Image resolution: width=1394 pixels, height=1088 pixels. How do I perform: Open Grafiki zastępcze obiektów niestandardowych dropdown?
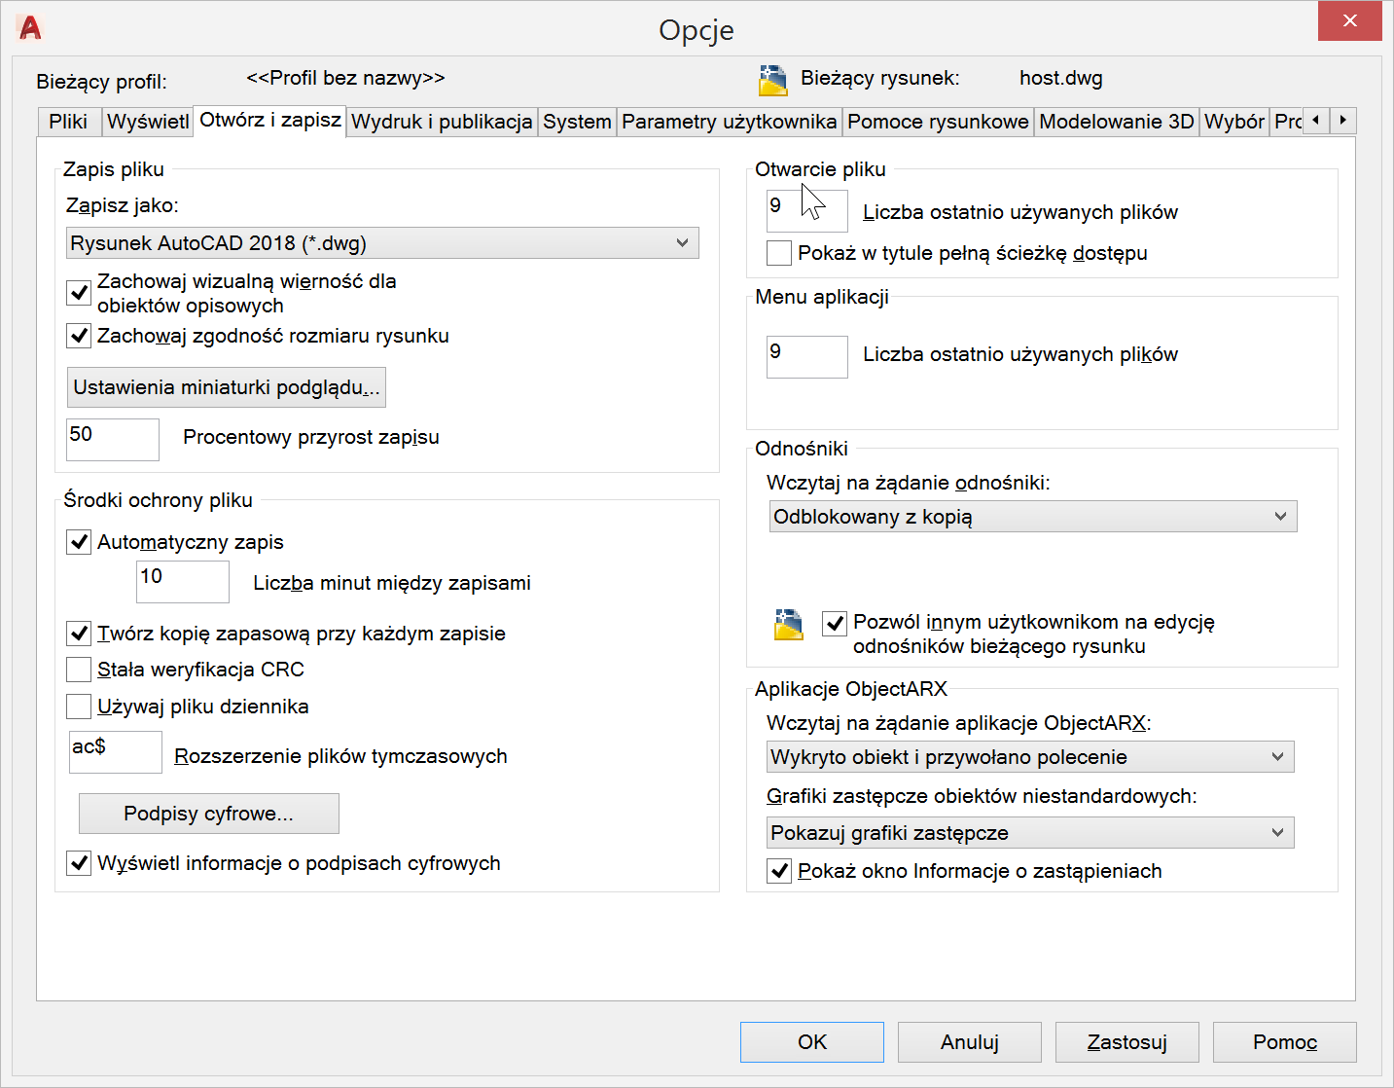pyautogui.click(x=1030, y=833)
